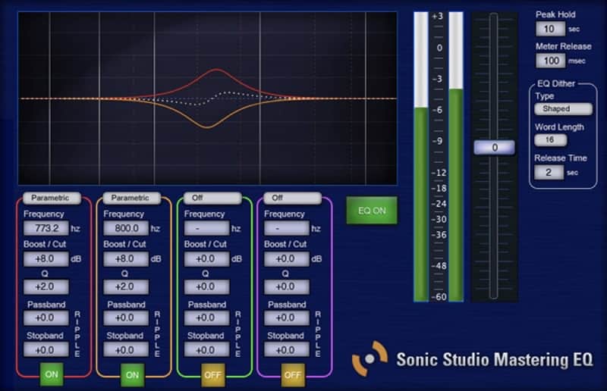Open the Word Length 16 dropdown
This screenshot has height=391, width=607.
click(551, 140)
